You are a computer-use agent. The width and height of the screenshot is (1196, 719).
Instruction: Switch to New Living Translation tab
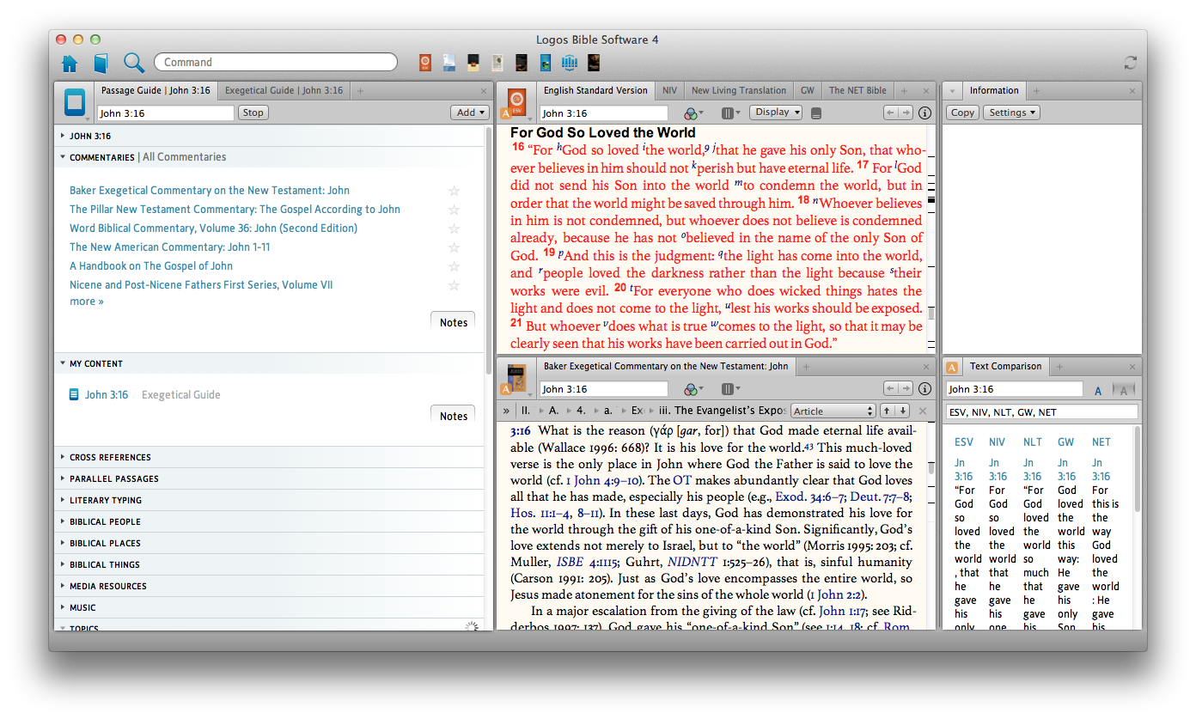(739, 90)
